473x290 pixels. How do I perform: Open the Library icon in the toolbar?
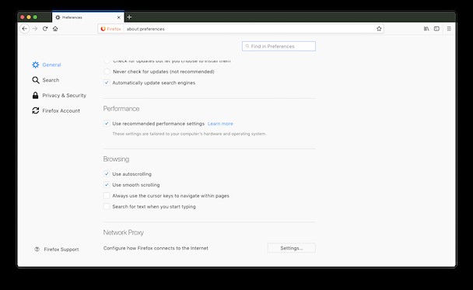point(426,29)
